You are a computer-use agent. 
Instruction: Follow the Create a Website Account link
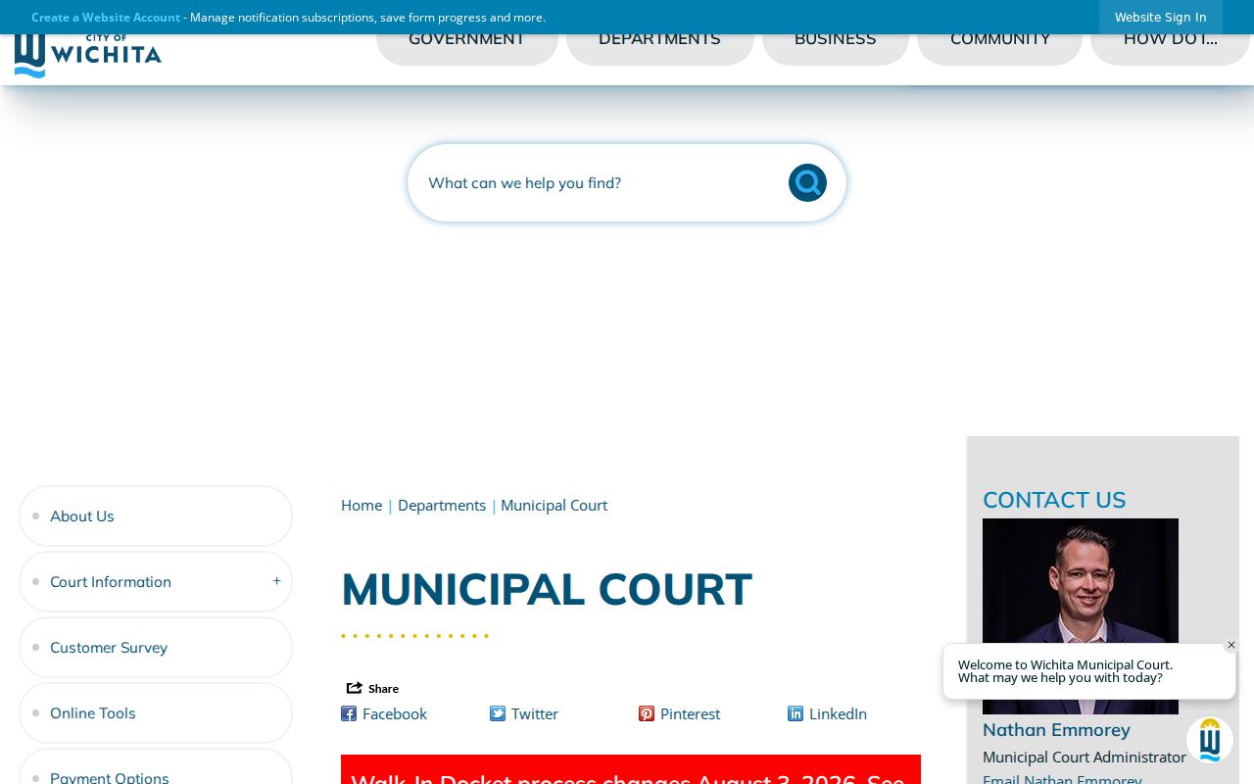click(x=106, y=17)
